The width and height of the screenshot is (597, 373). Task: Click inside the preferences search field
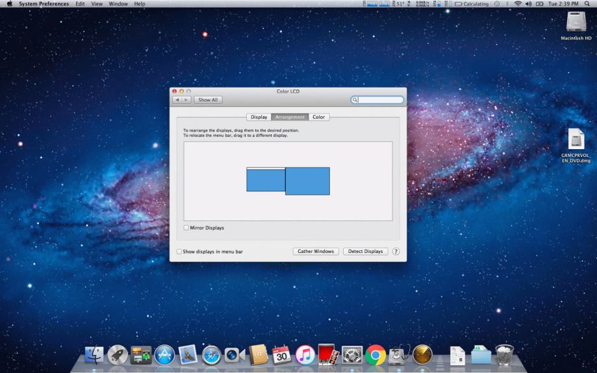[x=380, y=100]
